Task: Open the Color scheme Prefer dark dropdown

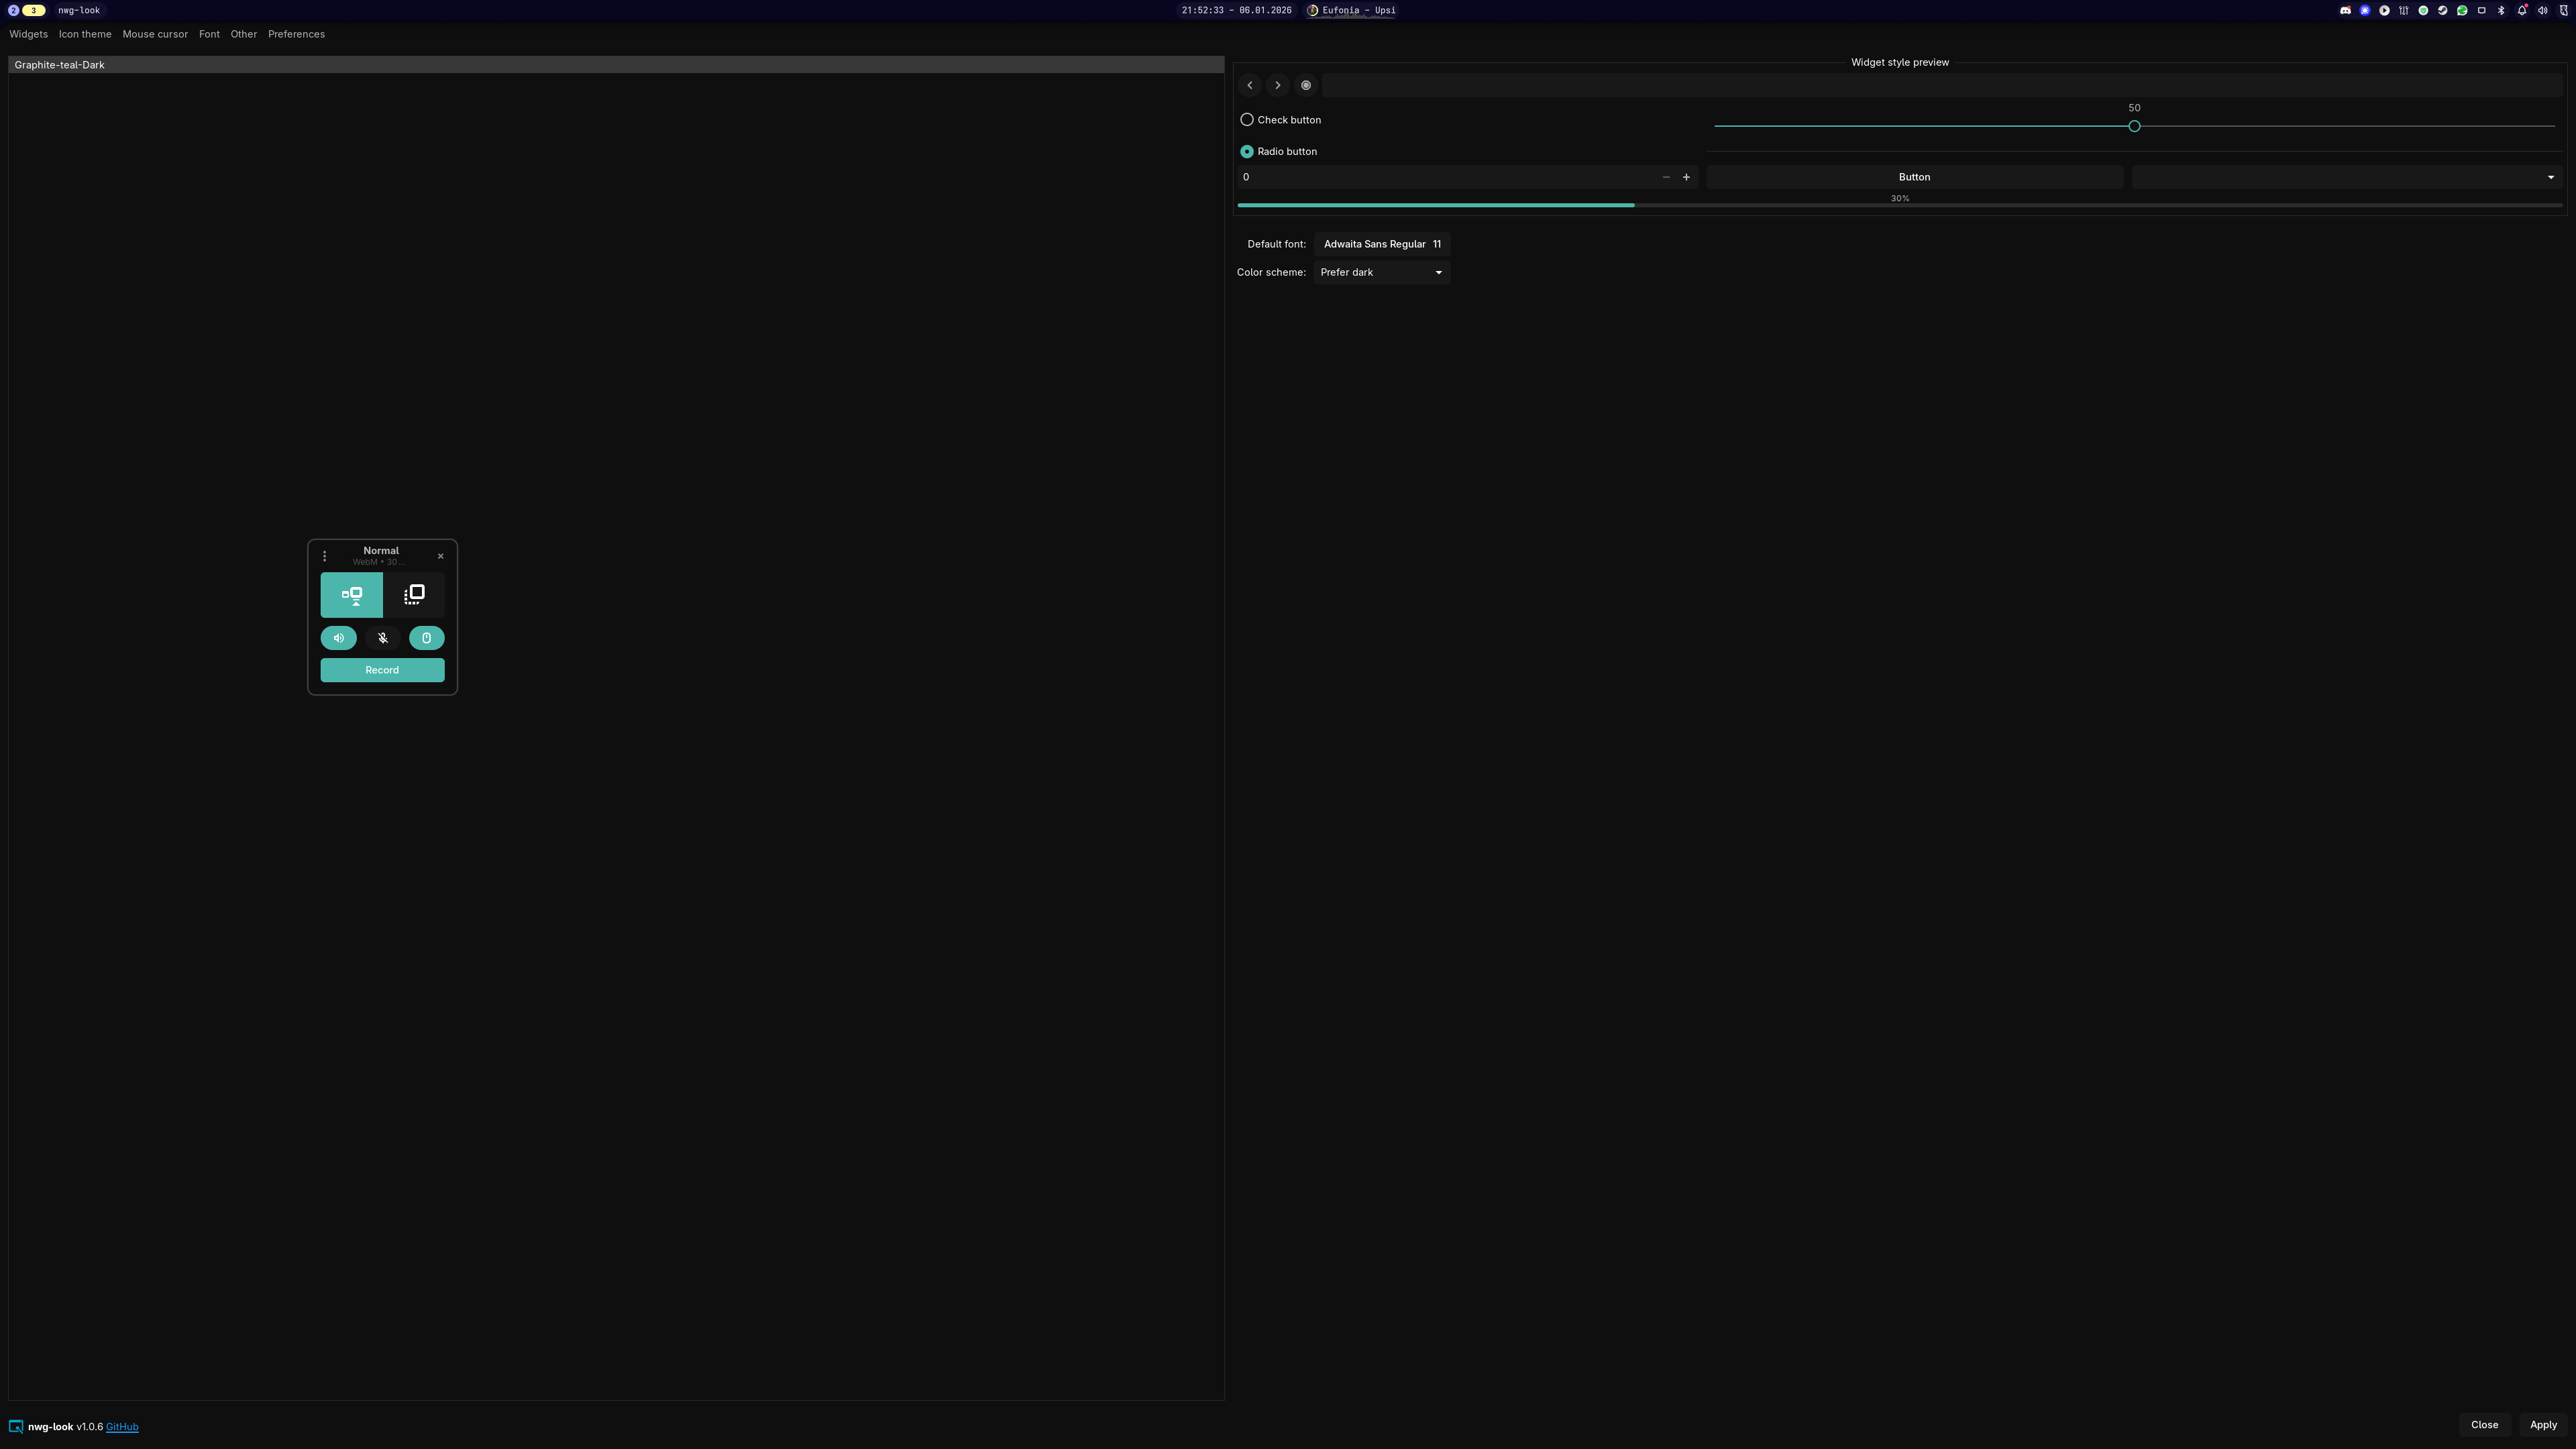Action: pos(1382,272)
